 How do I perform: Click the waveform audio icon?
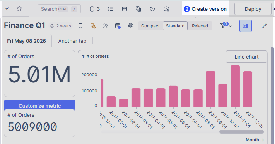(x=130, y=26)
